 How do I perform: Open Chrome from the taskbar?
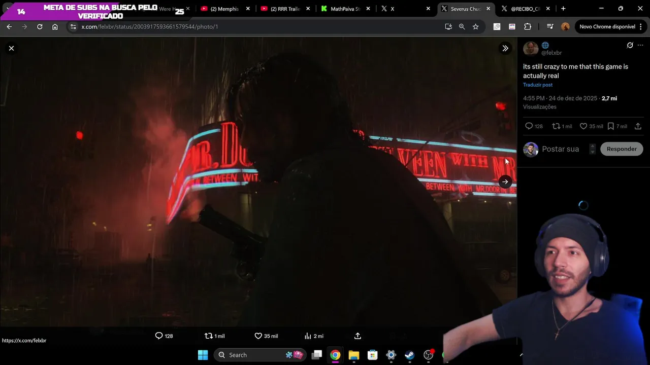click(335, 355)
